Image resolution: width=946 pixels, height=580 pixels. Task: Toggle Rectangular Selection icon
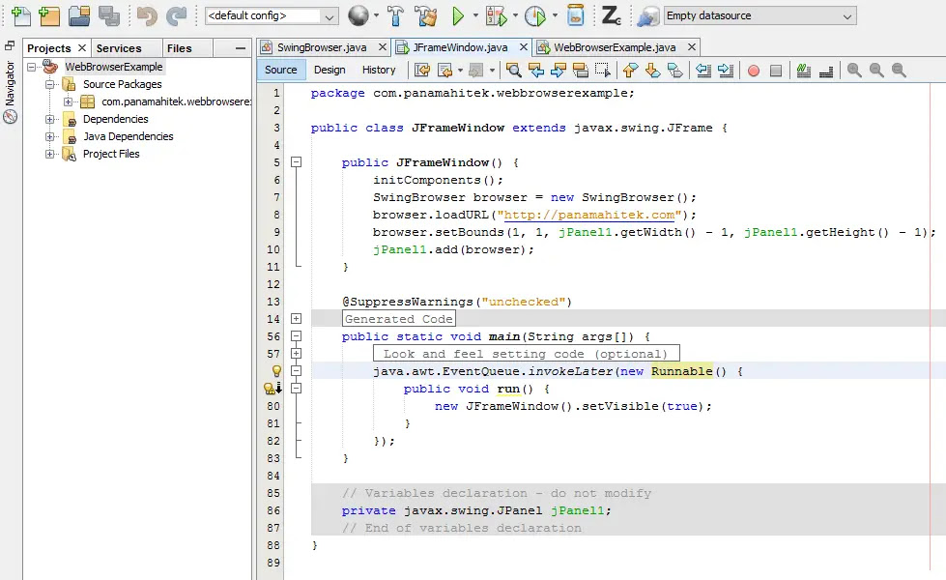click(603, 70)
